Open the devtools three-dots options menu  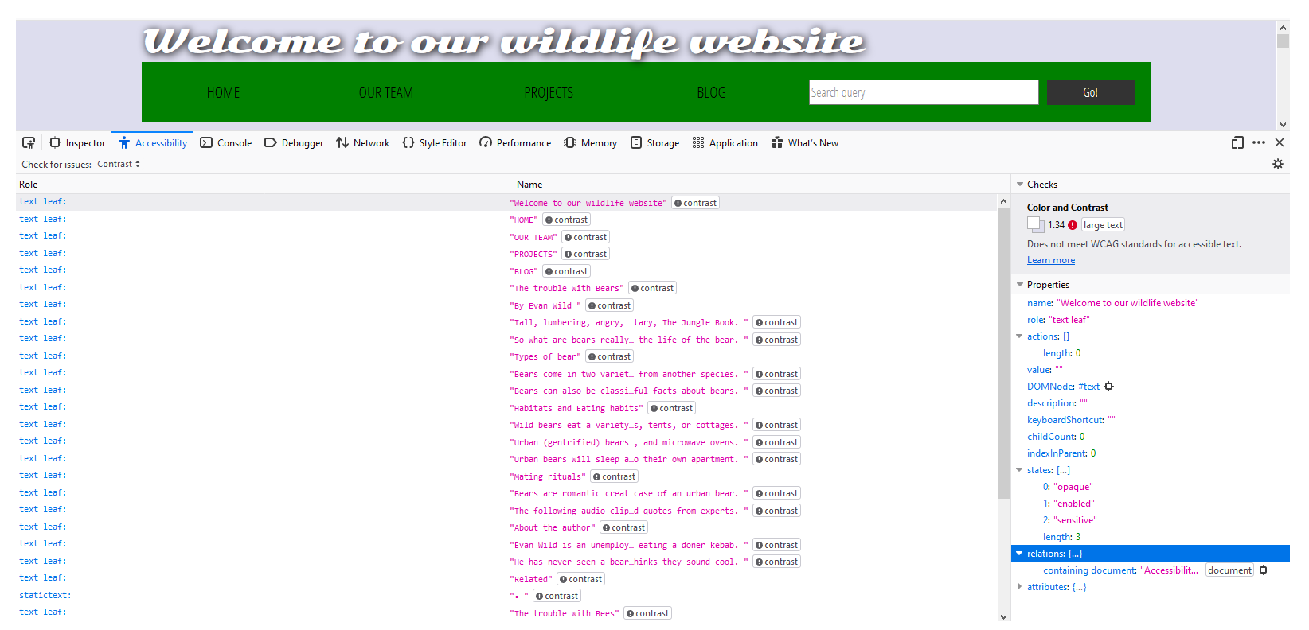(x=1259, y=143)
